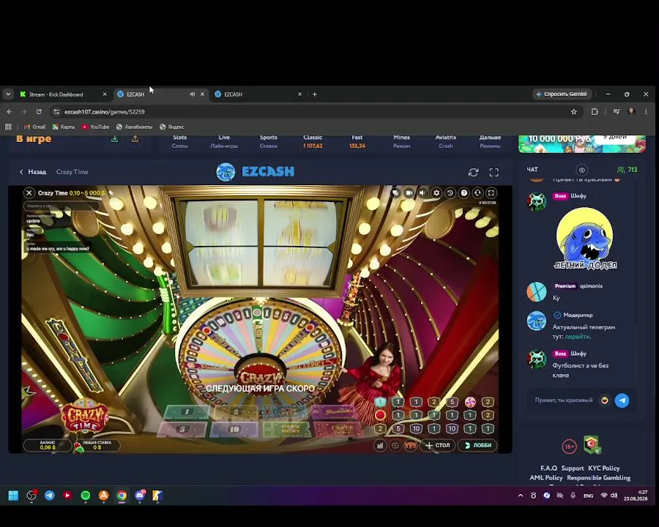This screenshot has width=659, height=527.
Task: Click Спросить Gemini button
Action: (x=562, y=94)
